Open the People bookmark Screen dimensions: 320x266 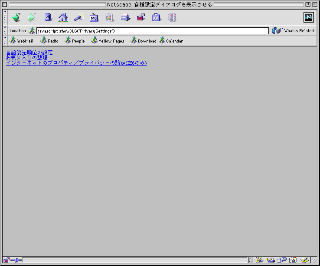click(x=75, y=41)
